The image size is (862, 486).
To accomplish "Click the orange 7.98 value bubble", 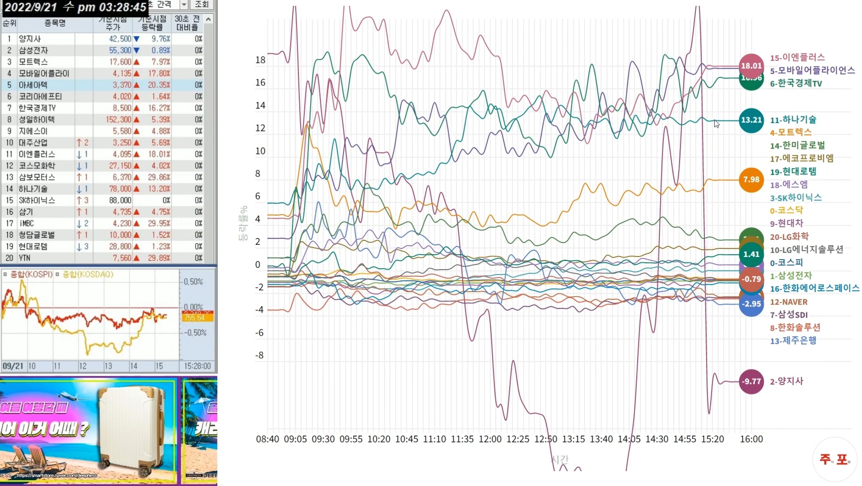I will 751,180.
